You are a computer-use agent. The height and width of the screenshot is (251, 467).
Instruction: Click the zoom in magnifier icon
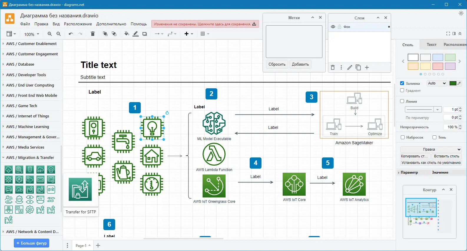tap(50, 34)
